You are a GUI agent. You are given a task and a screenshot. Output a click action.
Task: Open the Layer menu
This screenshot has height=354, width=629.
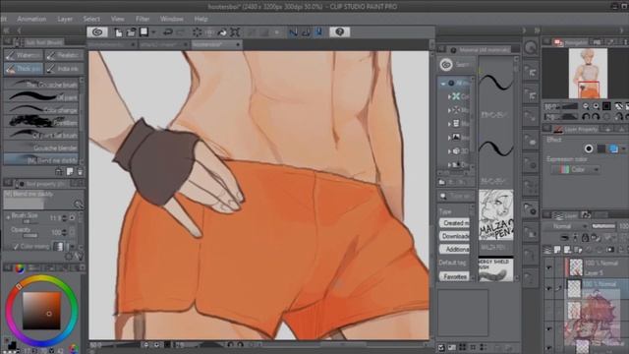pyautogui.click(x=65, y=19)
